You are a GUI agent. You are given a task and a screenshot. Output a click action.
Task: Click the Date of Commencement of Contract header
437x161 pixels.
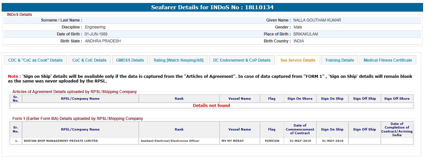[x=300, y=129]
